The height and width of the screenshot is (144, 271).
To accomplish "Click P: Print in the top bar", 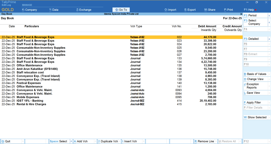I will (228, 10).
